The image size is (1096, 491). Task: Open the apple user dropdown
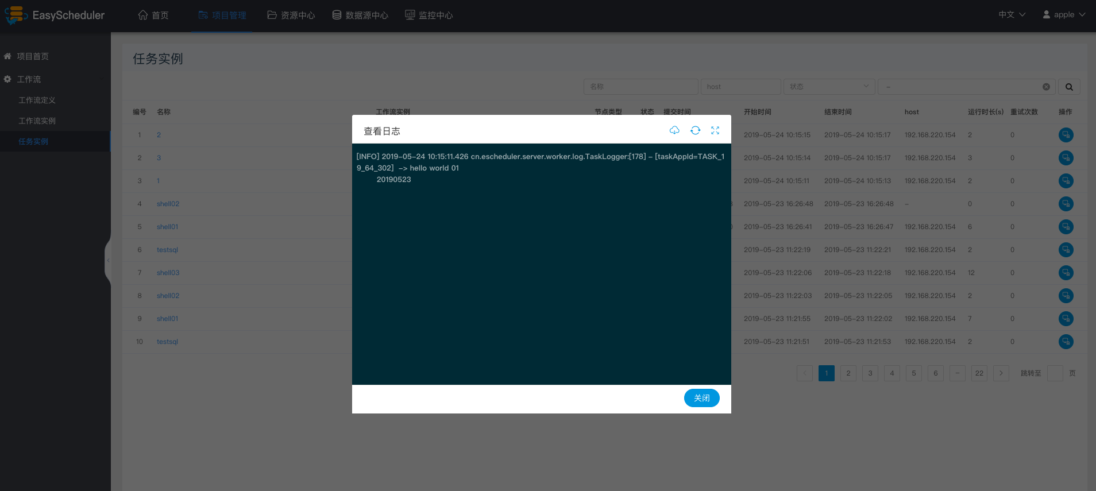(1064, 14)
